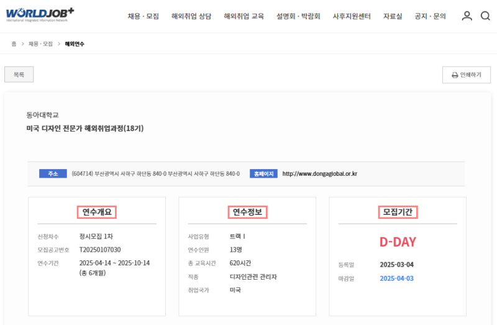Open the 사후지원센터 menu

point(352,16)
